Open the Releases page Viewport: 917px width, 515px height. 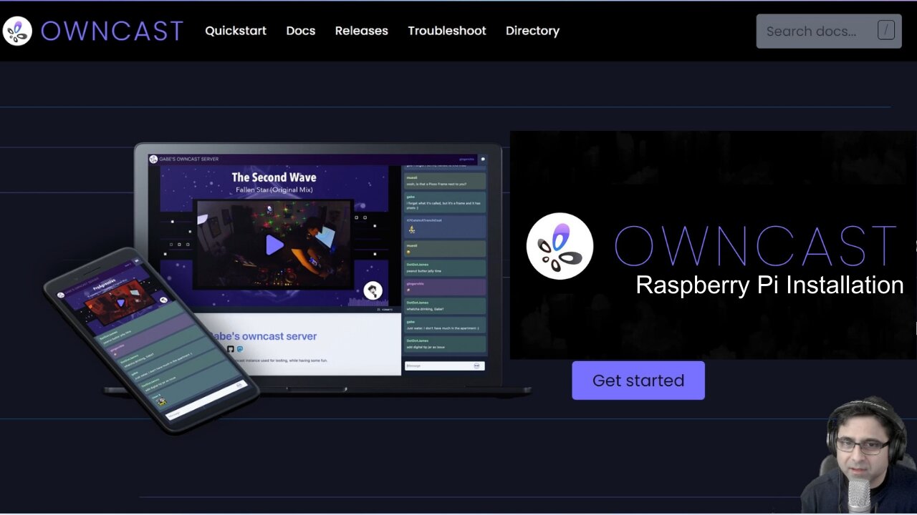(361, 30)
